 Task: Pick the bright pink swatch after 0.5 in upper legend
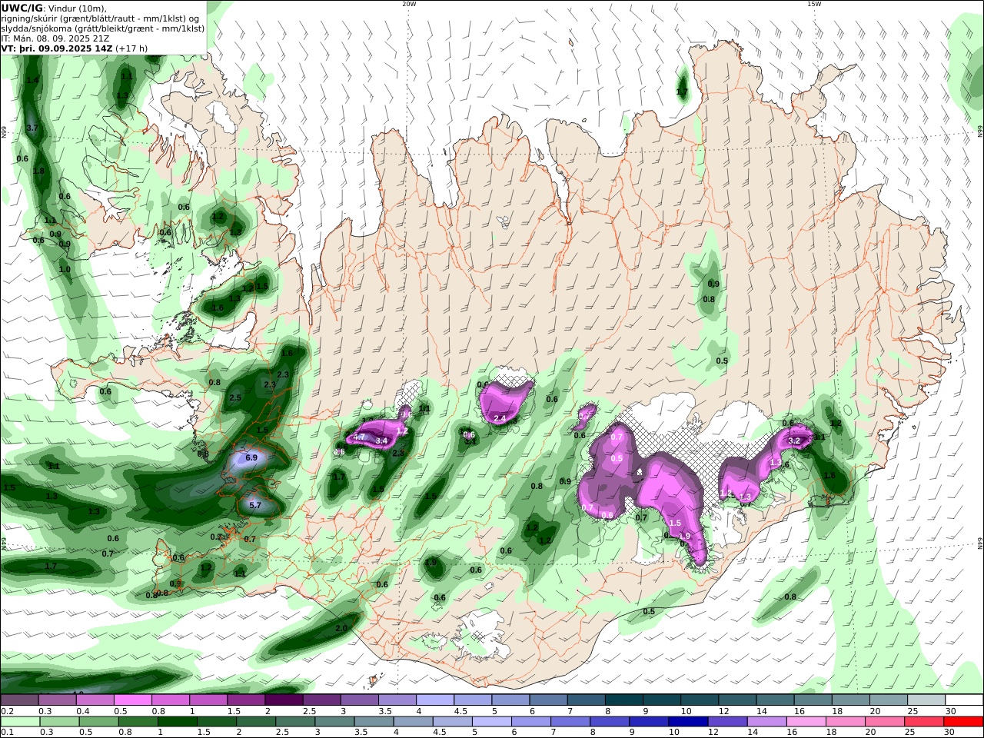point(132,700)
